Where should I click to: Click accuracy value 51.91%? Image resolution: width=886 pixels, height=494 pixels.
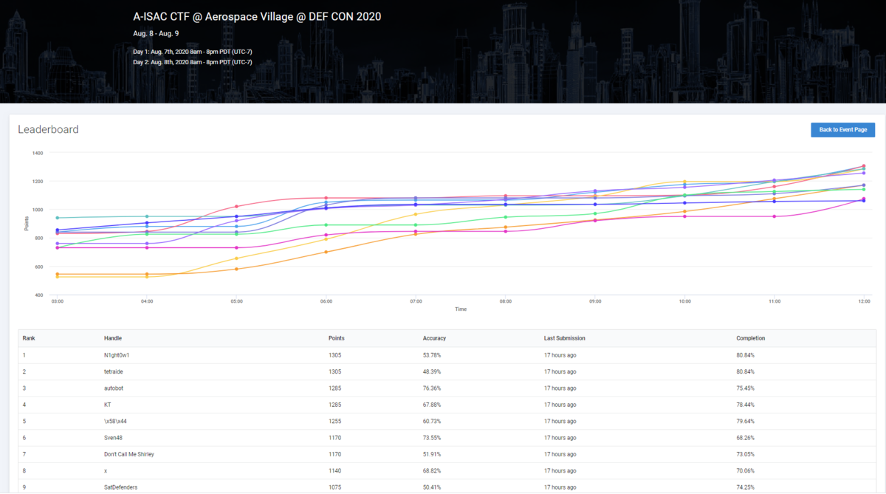(432, 453)
